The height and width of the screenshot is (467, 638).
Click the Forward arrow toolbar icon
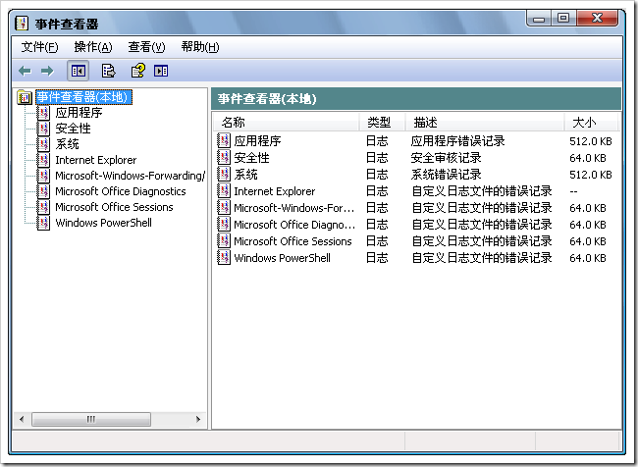click(x=47, y=71)
